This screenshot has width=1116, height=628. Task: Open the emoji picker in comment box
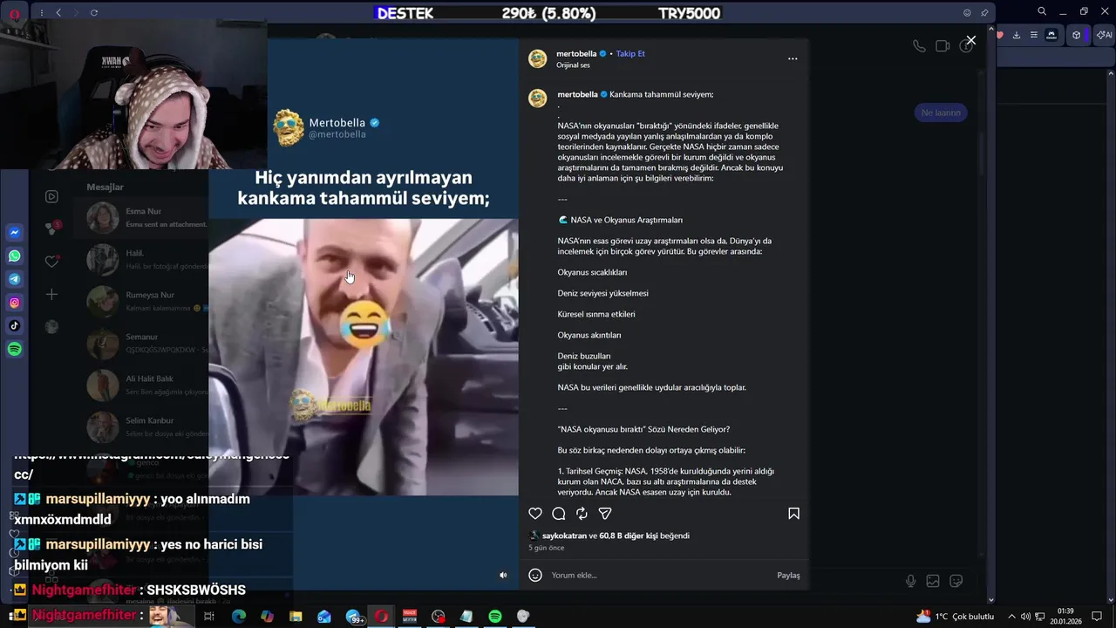coord(535,575)
